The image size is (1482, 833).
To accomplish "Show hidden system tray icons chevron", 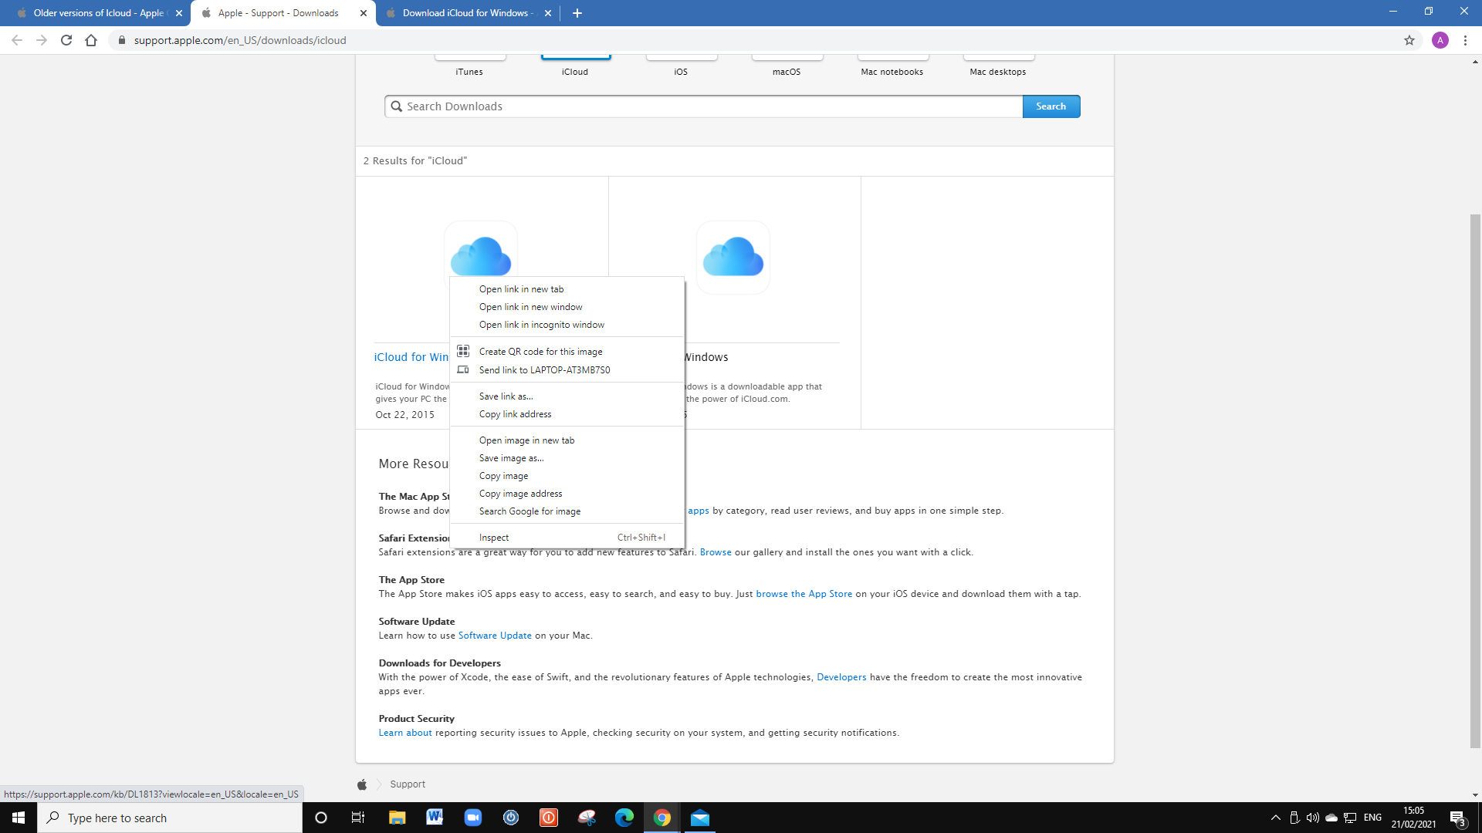I will tap(1275, 818).
